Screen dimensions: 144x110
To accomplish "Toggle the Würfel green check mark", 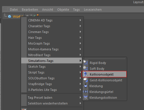I will [34, 16].
